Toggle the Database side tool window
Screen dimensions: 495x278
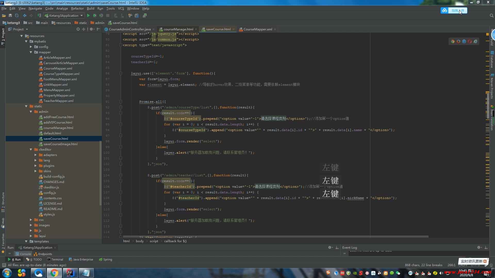click(492, 60)
